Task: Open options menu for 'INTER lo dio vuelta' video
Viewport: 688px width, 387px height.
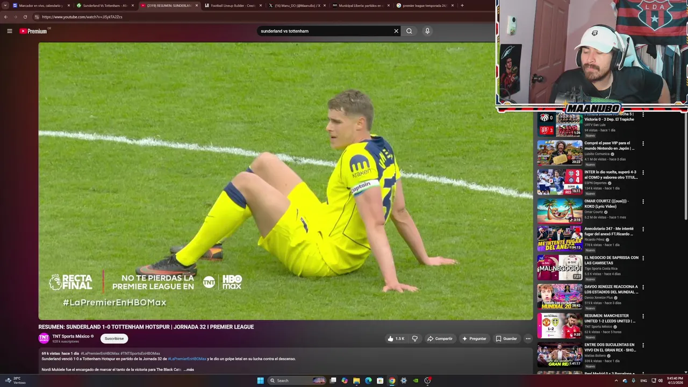Action: 643,173
